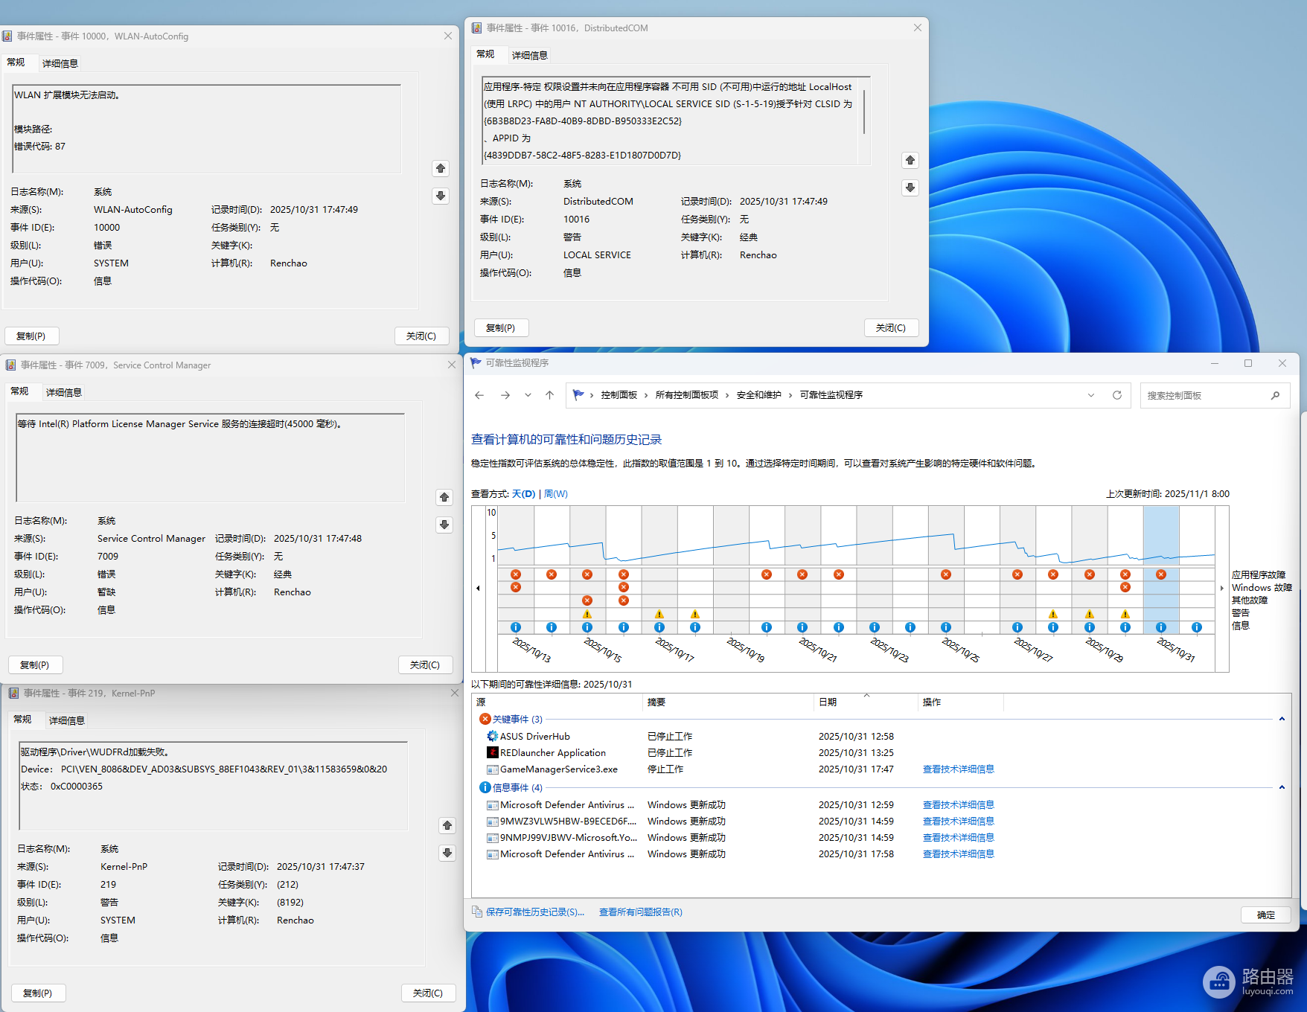Screen dimensions: 1307x1012
Task: Click the search magnifier in Control Panel search
Action: click(1275, 395)
